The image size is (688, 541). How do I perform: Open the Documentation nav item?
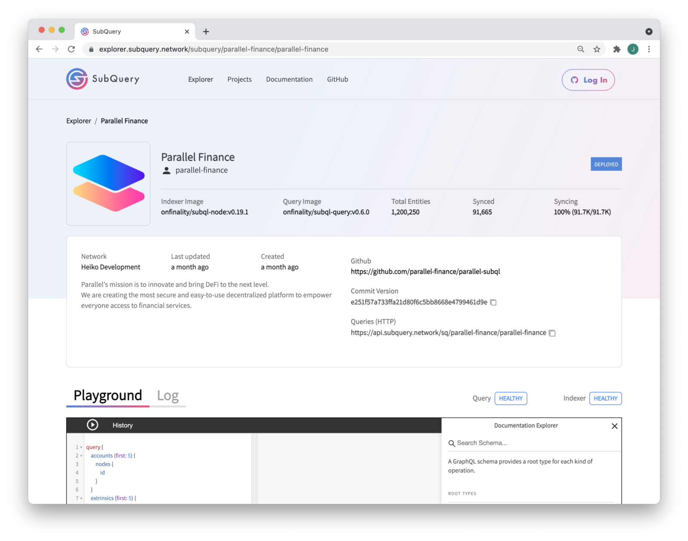click(289, 79)
